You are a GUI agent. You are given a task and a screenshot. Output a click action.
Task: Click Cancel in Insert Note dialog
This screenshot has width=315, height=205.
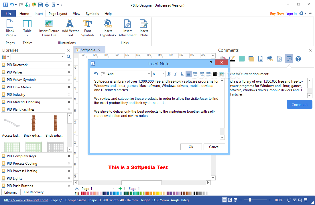(x=214, y=147)
